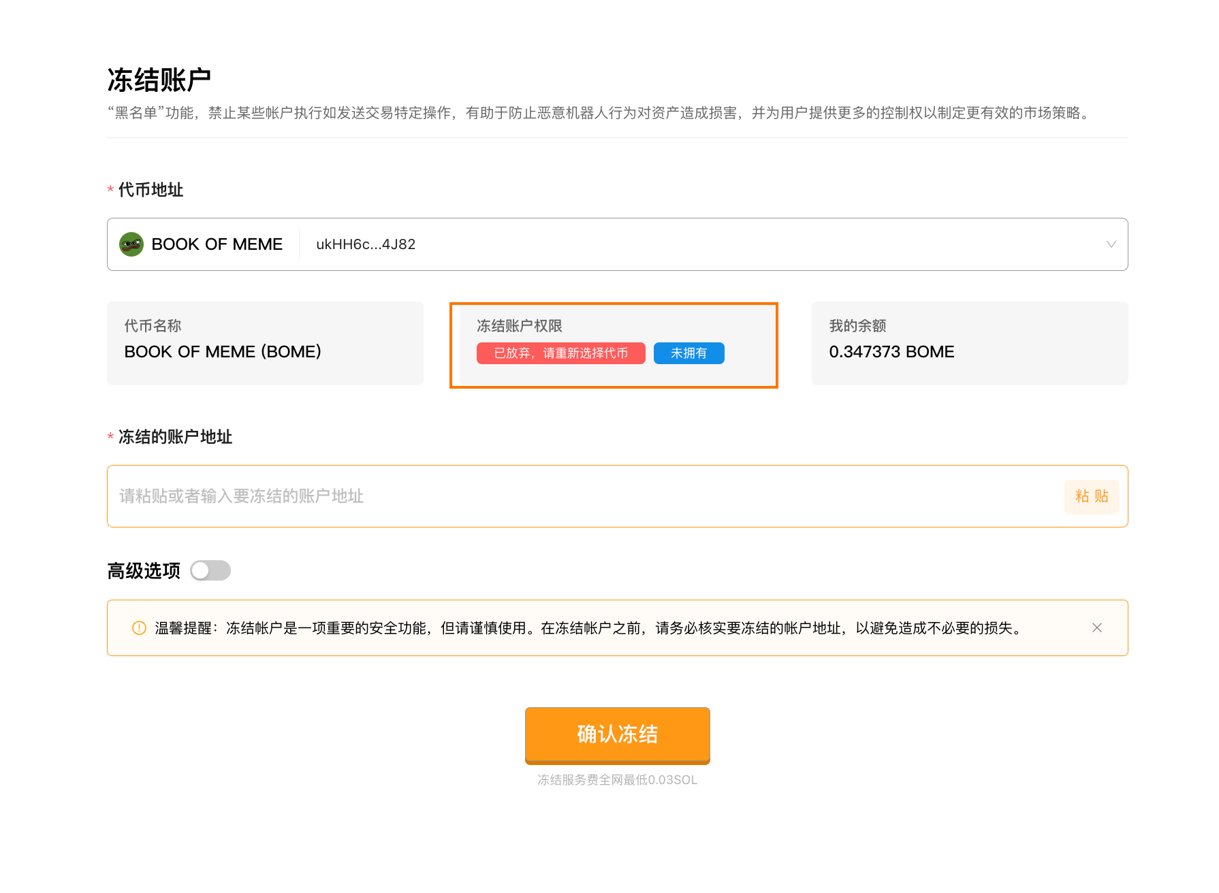Viewport: 1219px width, 893px height.
Task: Click the 冻结服务费全网最低0.03SOL fee note
Action: point(617,780)
